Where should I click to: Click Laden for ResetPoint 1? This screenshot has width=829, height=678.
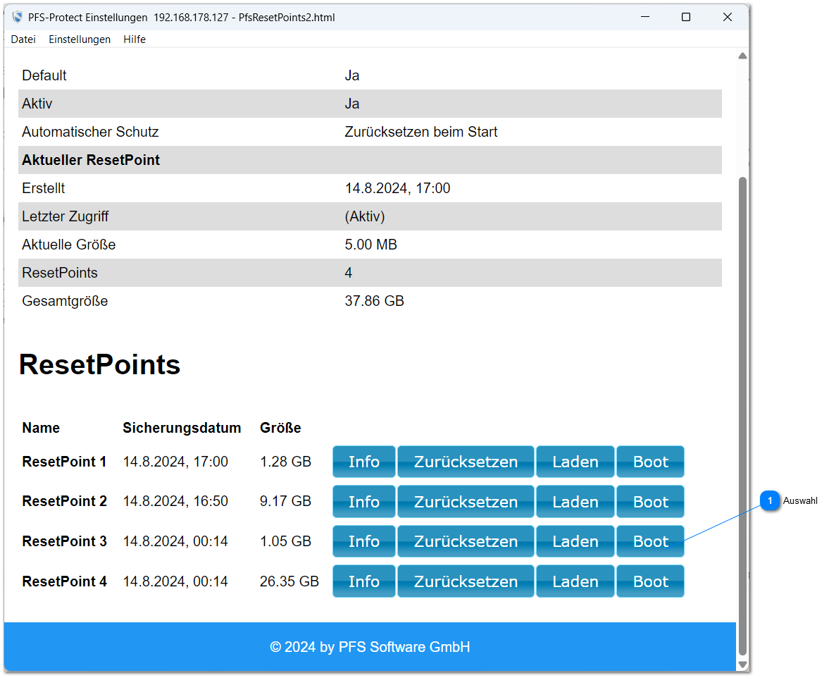[x=575, y=462]
